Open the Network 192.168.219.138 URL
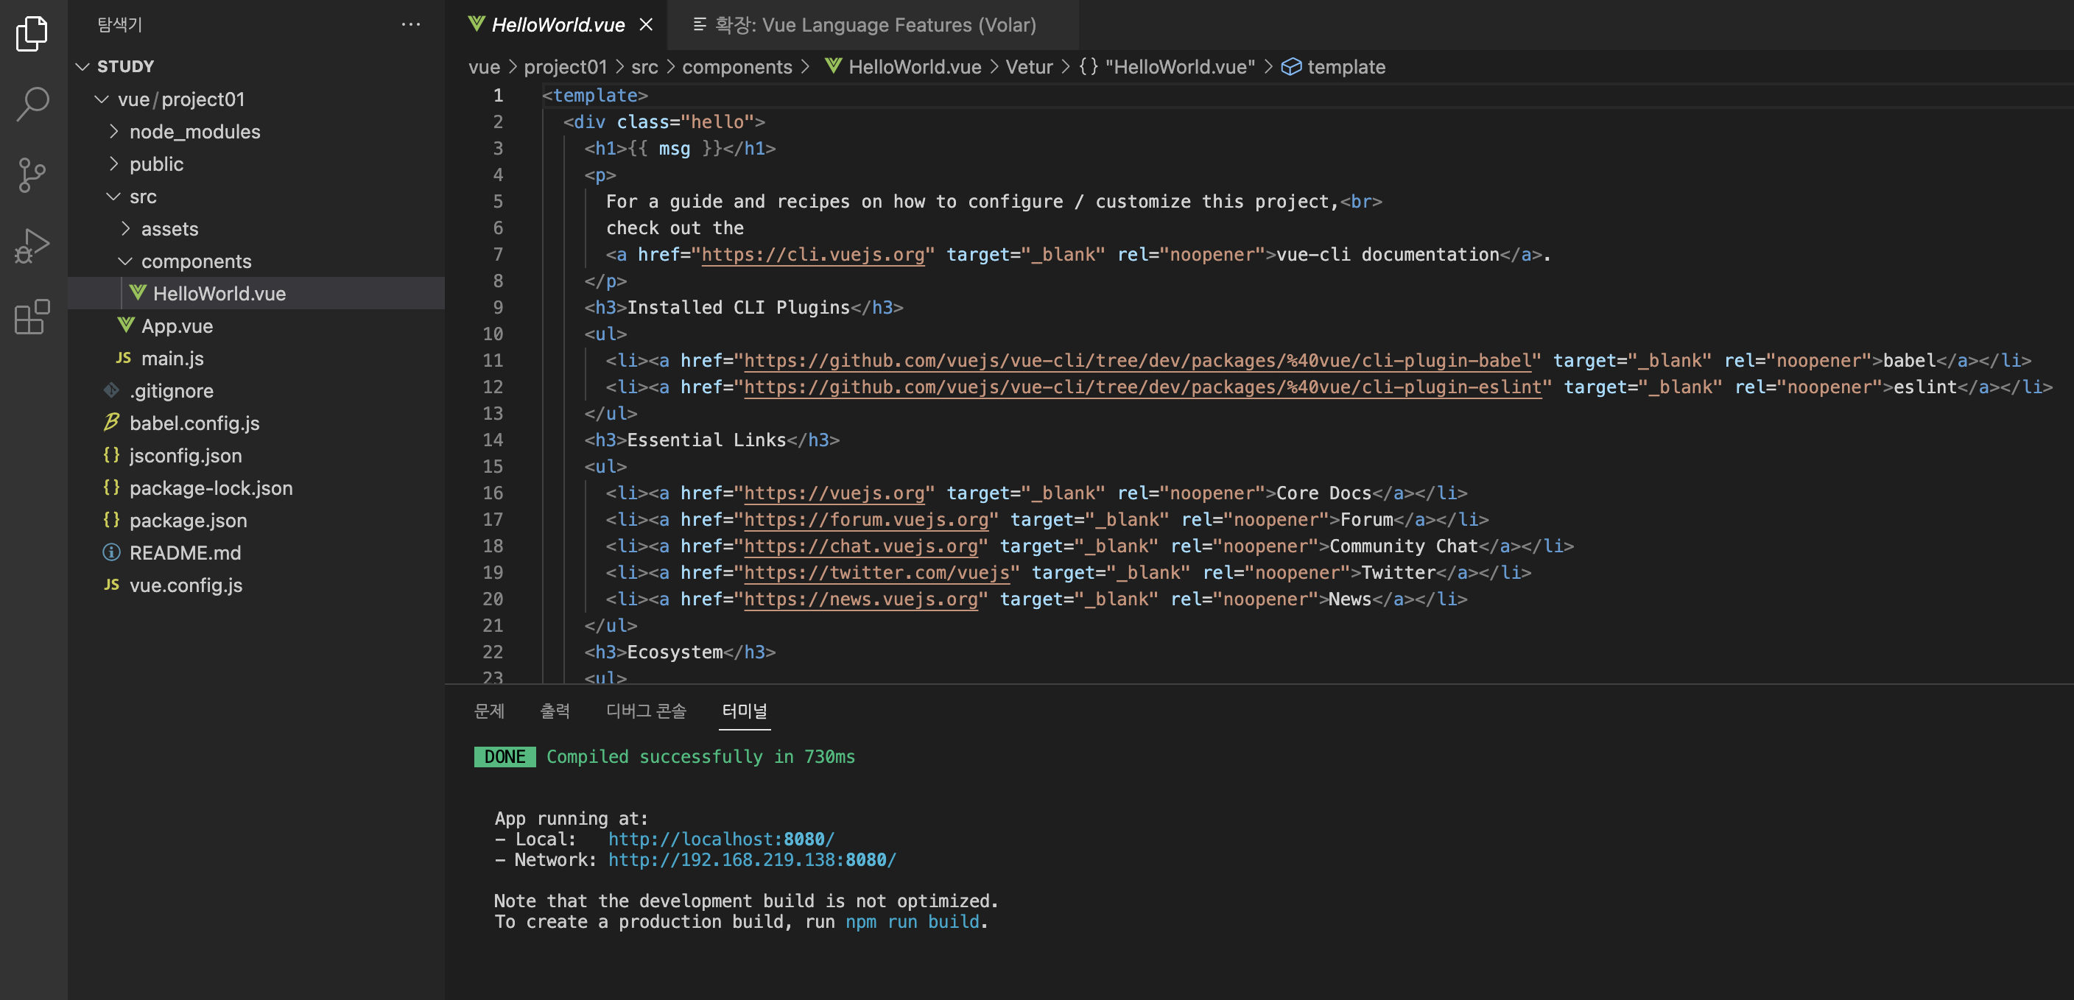 coord(751,860)
